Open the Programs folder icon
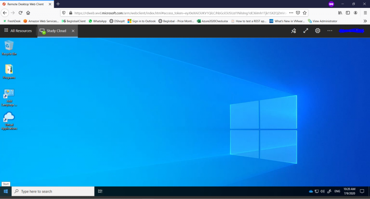Viewport: 370px width, 199px height. pos(9,72)
